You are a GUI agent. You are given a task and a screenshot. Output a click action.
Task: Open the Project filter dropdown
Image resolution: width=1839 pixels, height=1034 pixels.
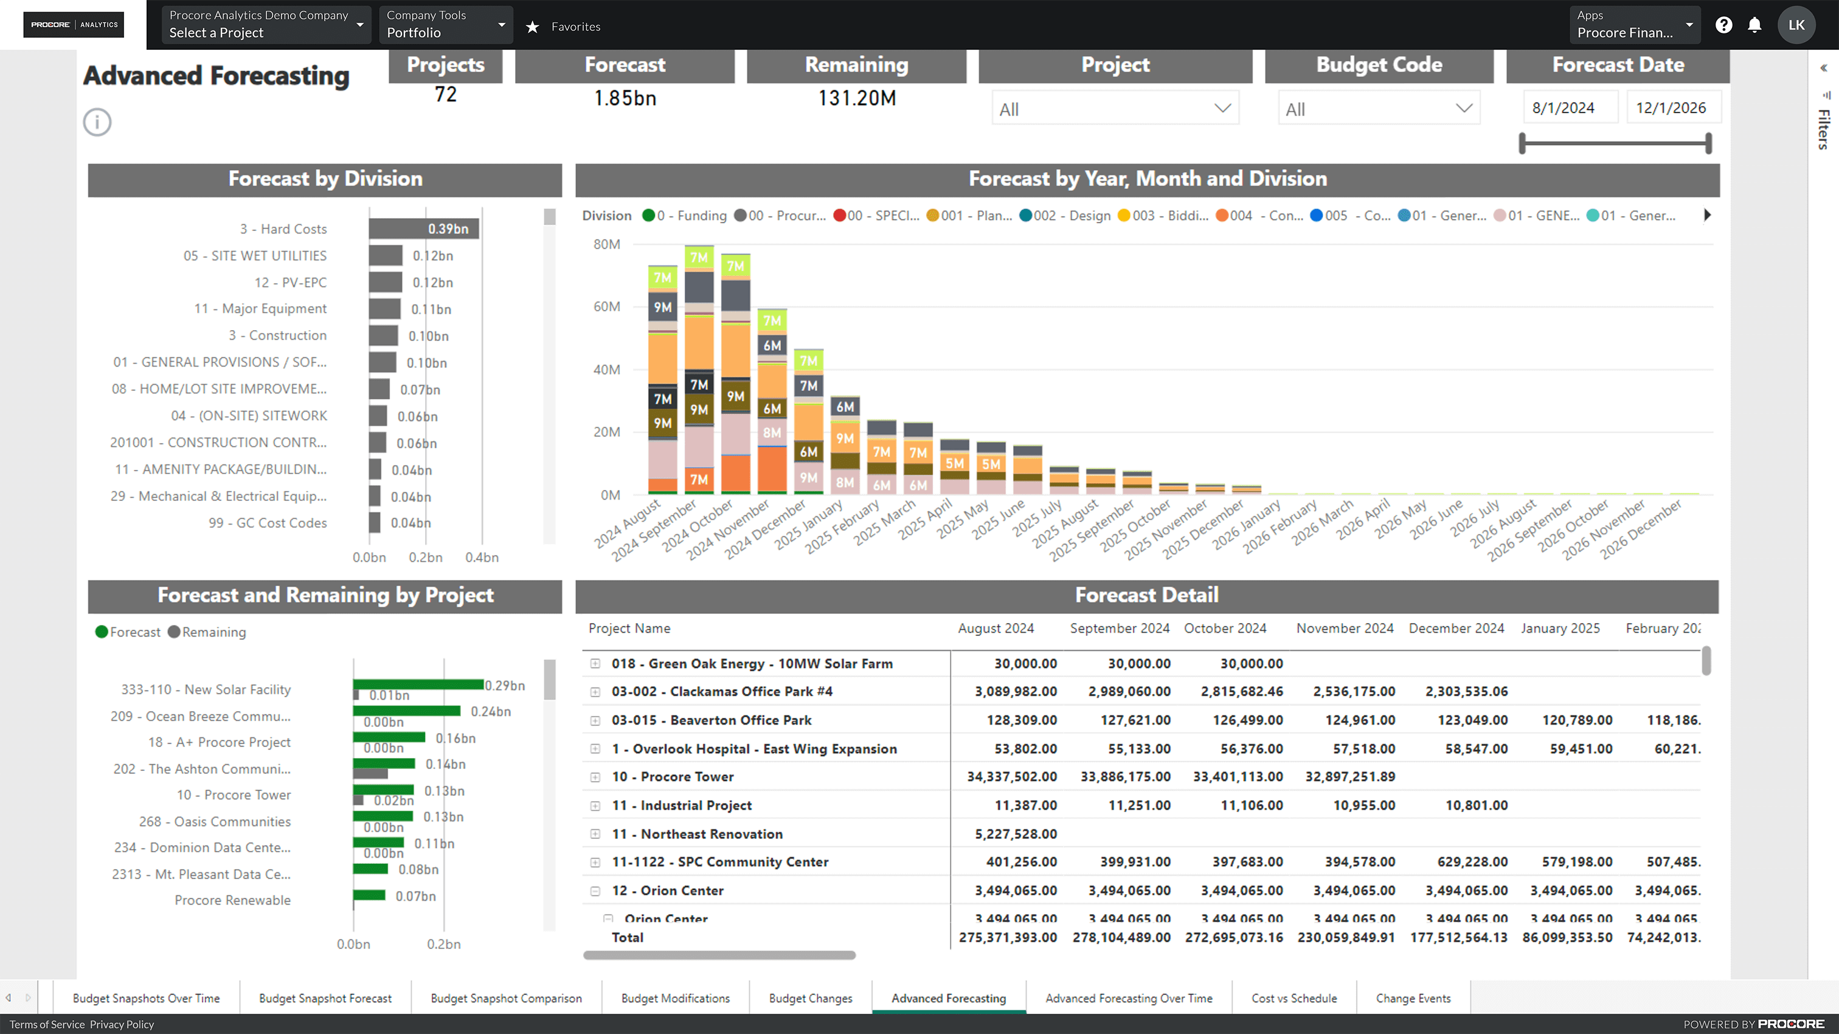pos(1114,108)
